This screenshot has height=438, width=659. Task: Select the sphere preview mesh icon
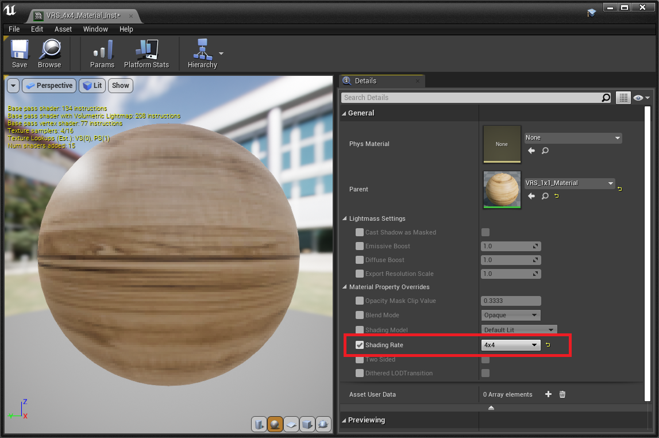[275, 424]
